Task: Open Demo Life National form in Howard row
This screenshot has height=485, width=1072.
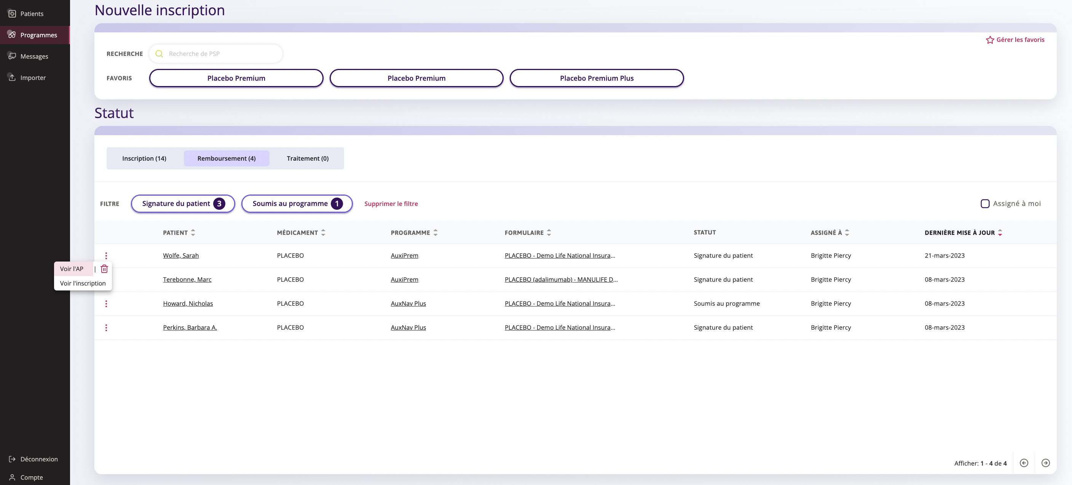Action: pos(560,303)
